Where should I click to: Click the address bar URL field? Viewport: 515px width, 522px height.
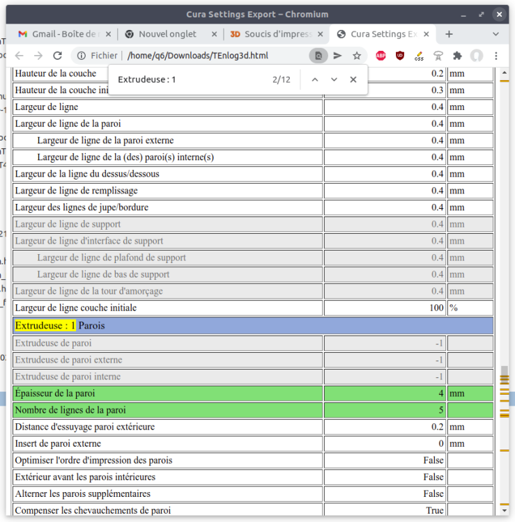(x=217, y=56)
